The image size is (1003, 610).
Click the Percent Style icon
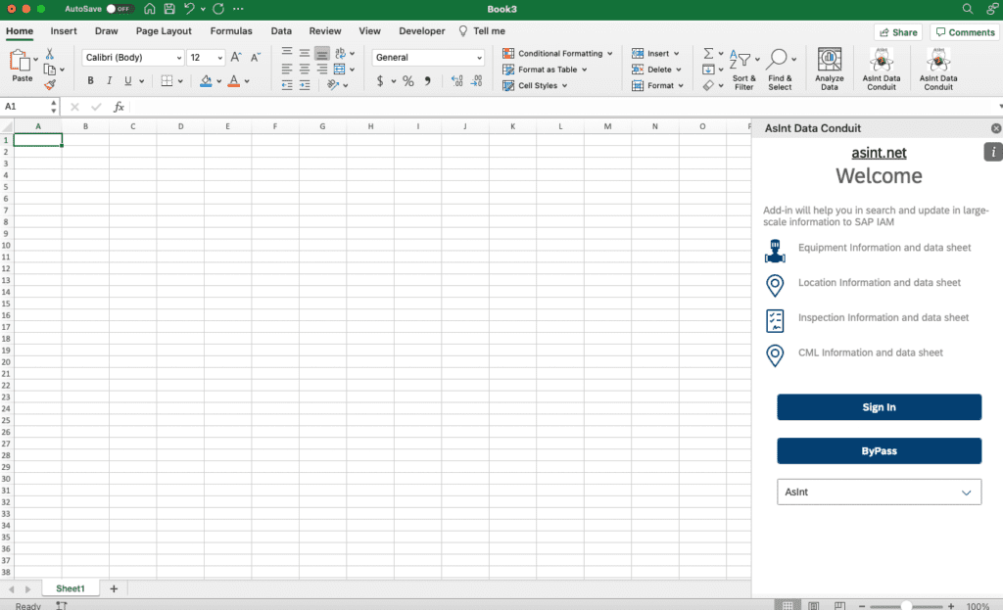pos(408,81)
